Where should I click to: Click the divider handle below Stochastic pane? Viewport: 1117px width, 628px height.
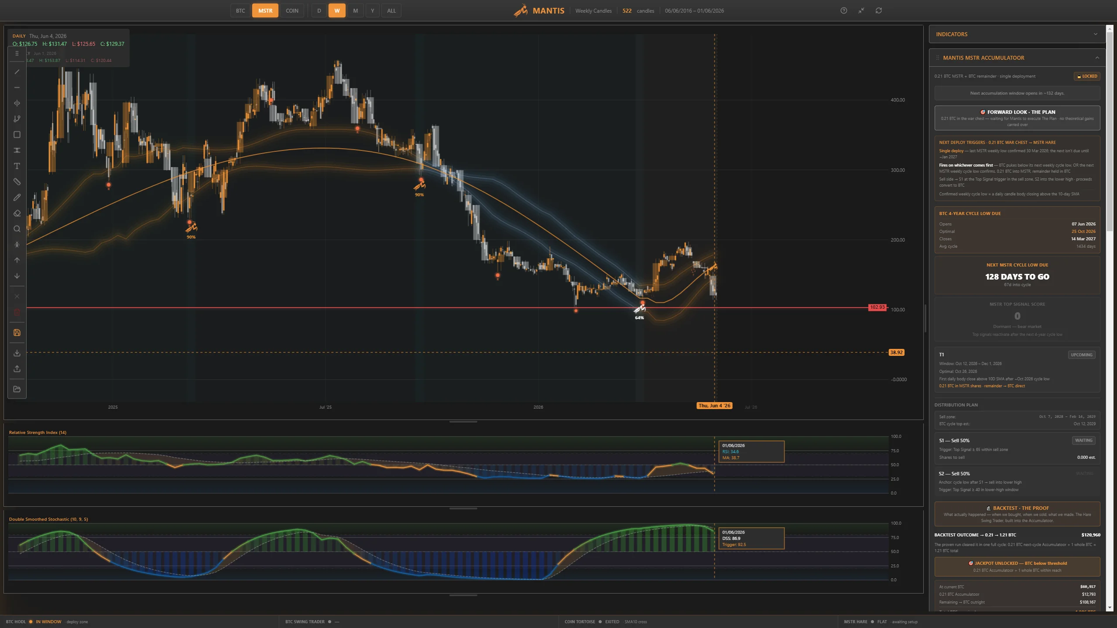(x=463, y=595)
